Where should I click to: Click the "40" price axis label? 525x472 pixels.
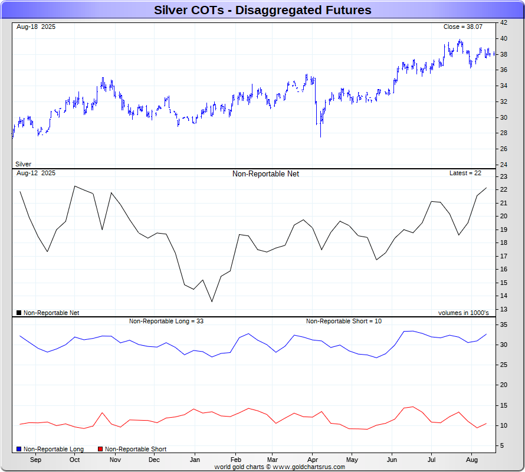coord(504,38)
